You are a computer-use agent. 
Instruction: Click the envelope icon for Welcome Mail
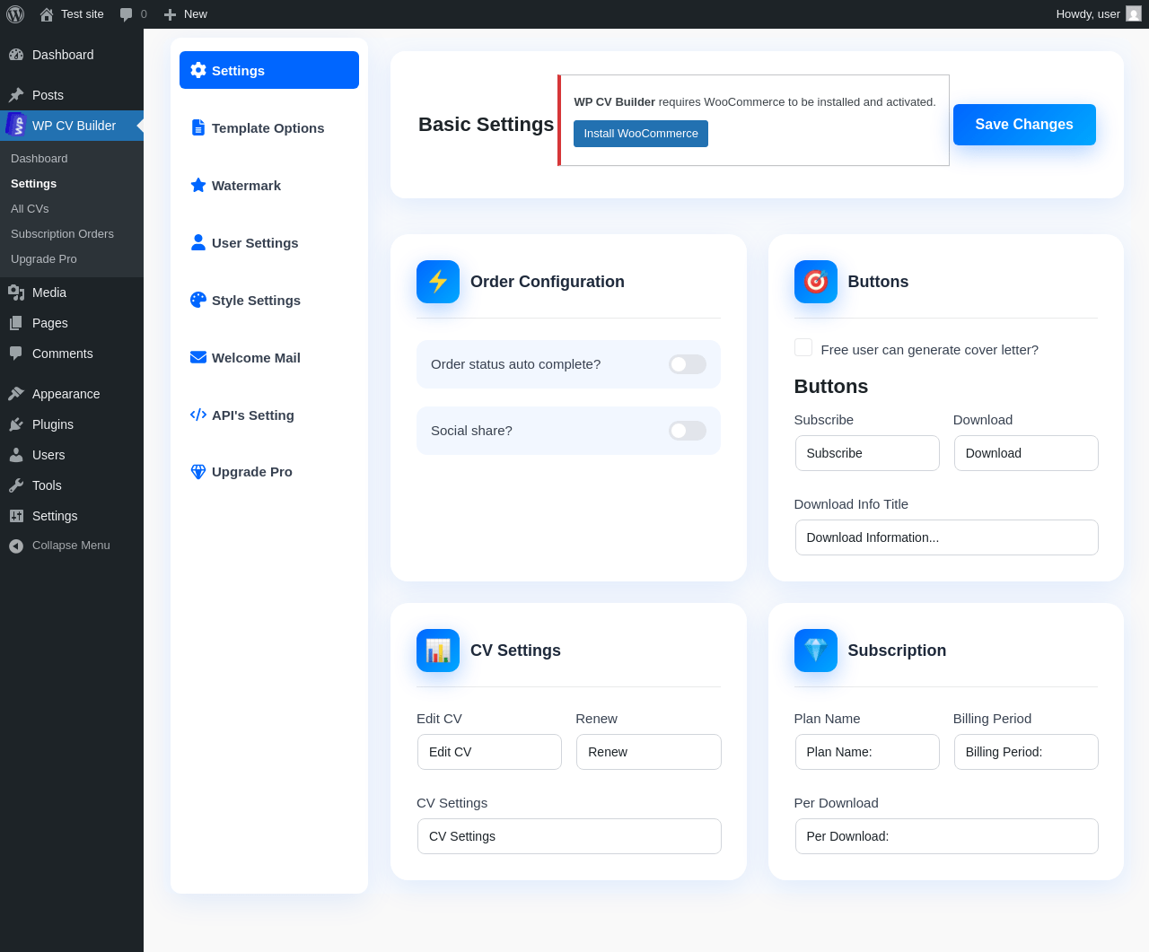point(198,357)
